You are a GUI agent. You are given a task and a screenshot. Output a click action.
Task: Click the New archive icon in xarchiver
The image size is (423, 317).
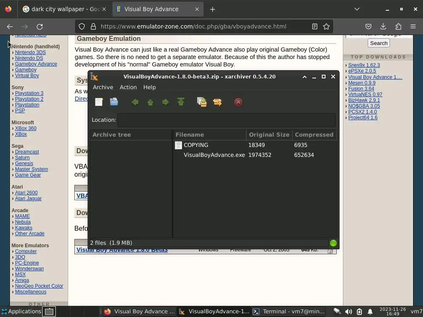pos(99,102)
